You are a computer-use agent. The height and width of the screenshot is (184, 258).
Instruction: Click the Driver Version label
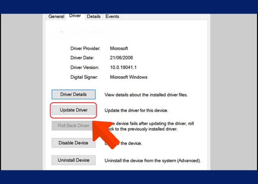[85, 68]
